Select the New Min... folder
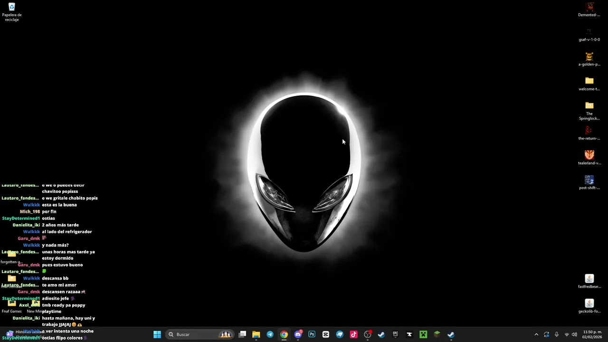Image resolution: width=608 pixels, height=342 pixels. 36,306
